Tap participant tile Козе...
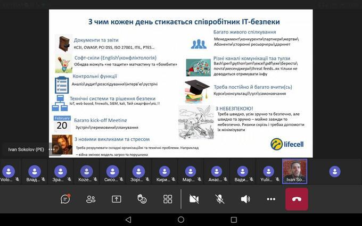Screen dimensions: 362x226 coord(86,171)
